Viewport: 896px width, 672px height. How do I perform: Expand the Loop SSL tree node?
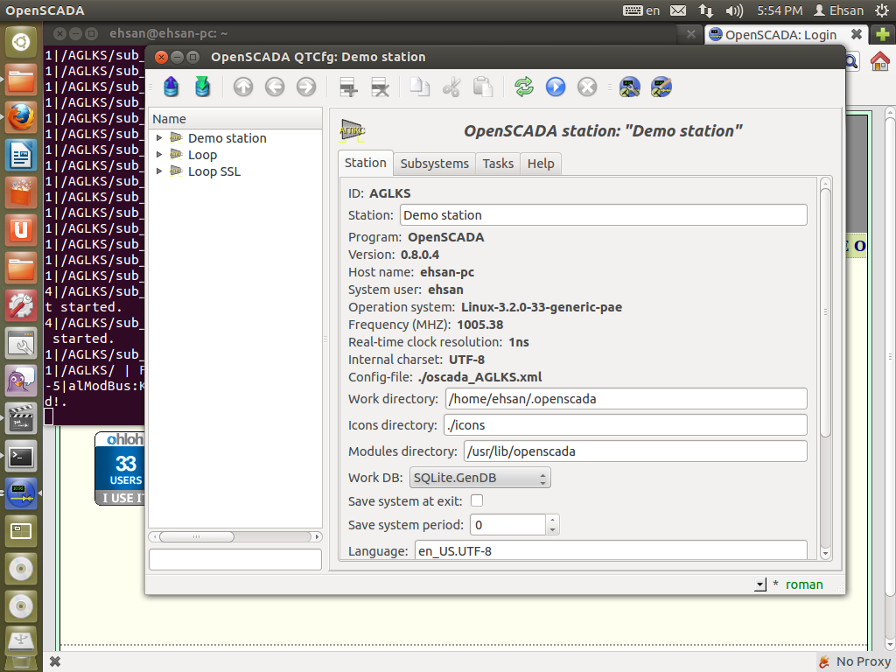(x=160, y=171)
